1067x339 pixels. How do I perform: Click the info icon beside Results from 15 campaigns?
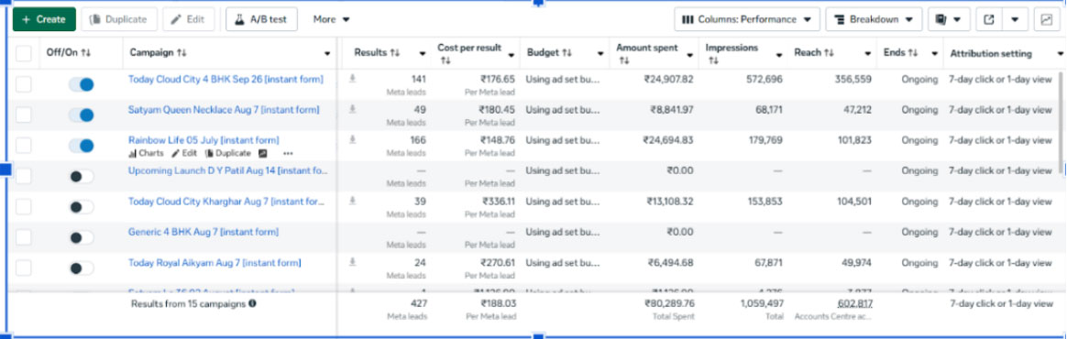pos(252,303)
